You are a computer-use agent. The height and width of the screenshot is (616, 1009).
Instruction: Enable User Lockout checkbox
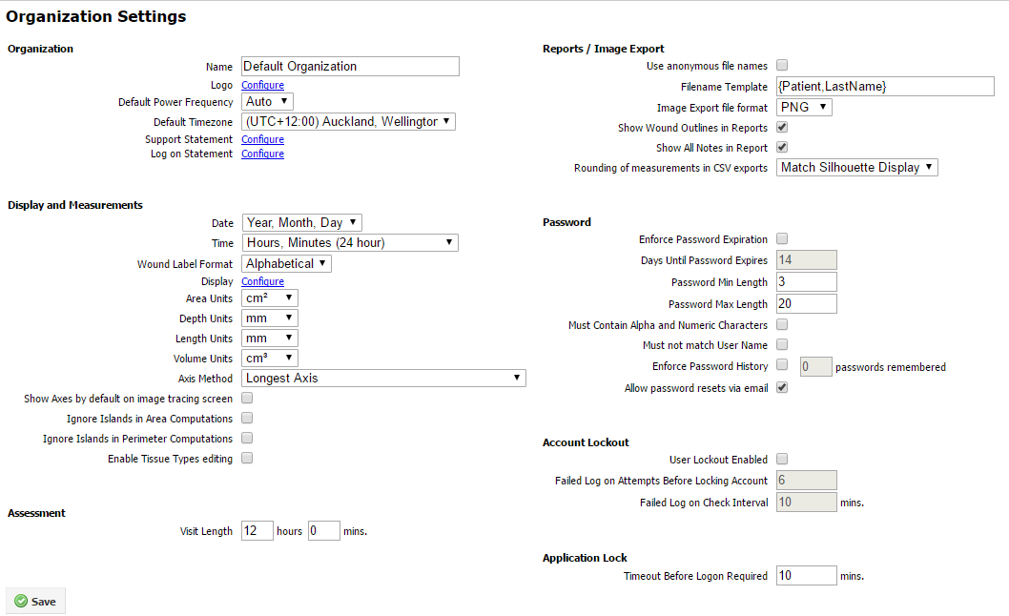tap(782, 459)
